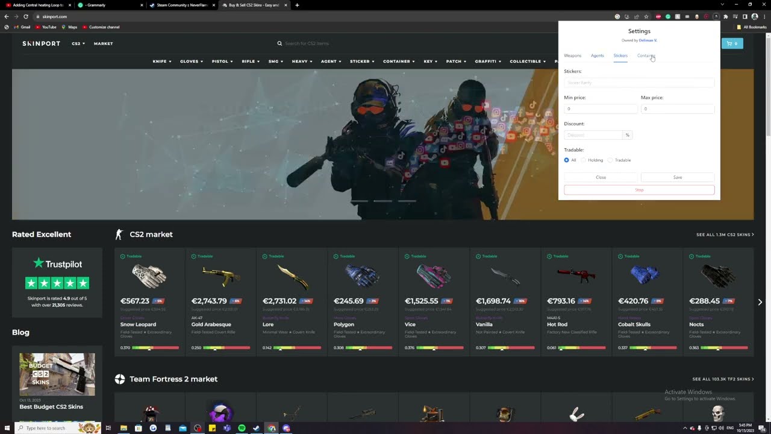The width and height of the screenshot is (771, 434).
Task: Click the shopping cart button
Action: click(x=732, y=43)
